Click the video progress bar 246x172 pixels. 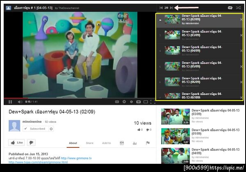point(80,99)
